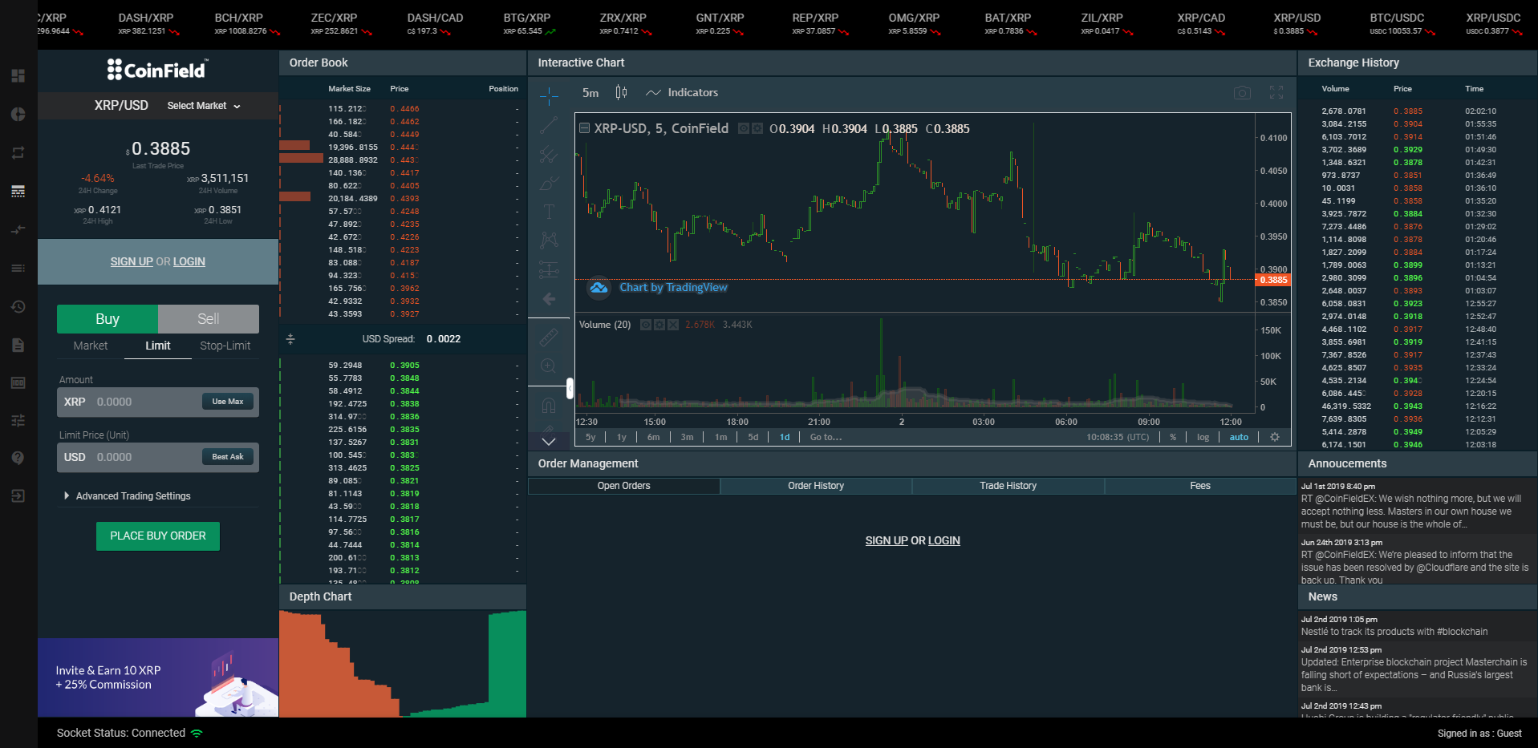
Task: Open Volume indicator settings gear
Action: [659, 325]
